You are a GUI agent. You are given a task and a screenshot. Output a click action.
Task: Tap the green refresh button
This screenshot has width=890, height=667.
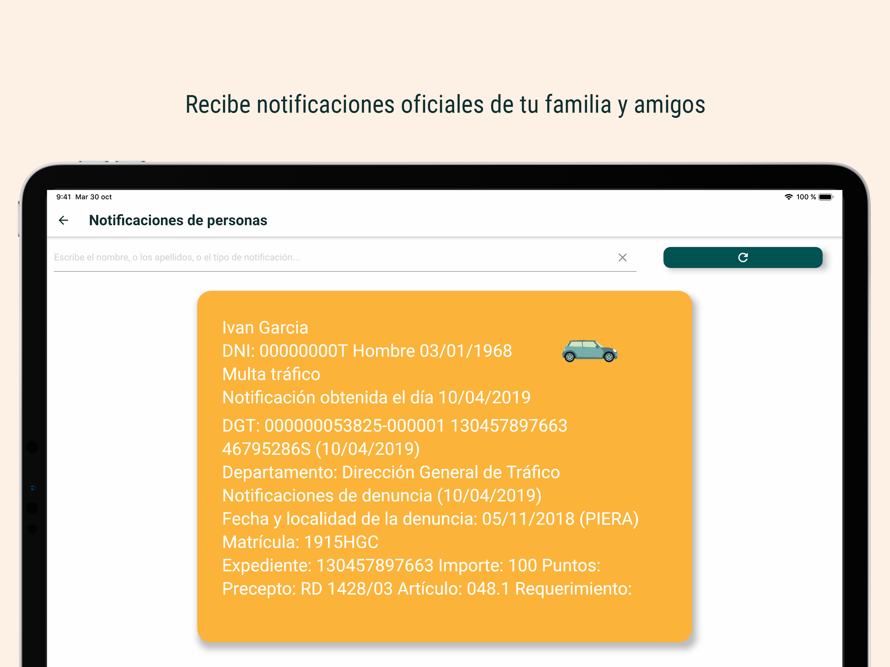[x=743, y=258]
